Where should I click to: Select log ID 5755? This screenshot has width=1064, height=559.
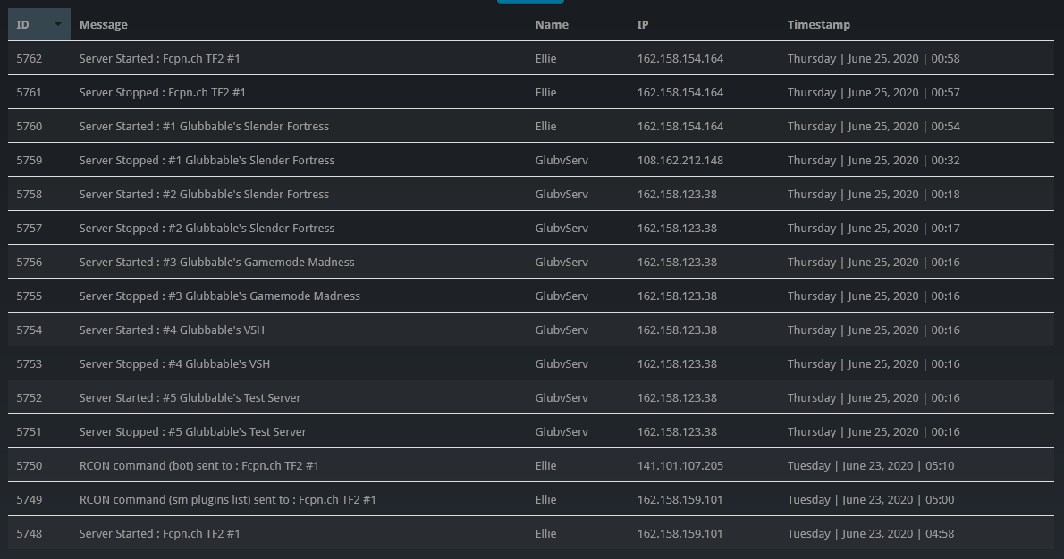pos(30,296)
